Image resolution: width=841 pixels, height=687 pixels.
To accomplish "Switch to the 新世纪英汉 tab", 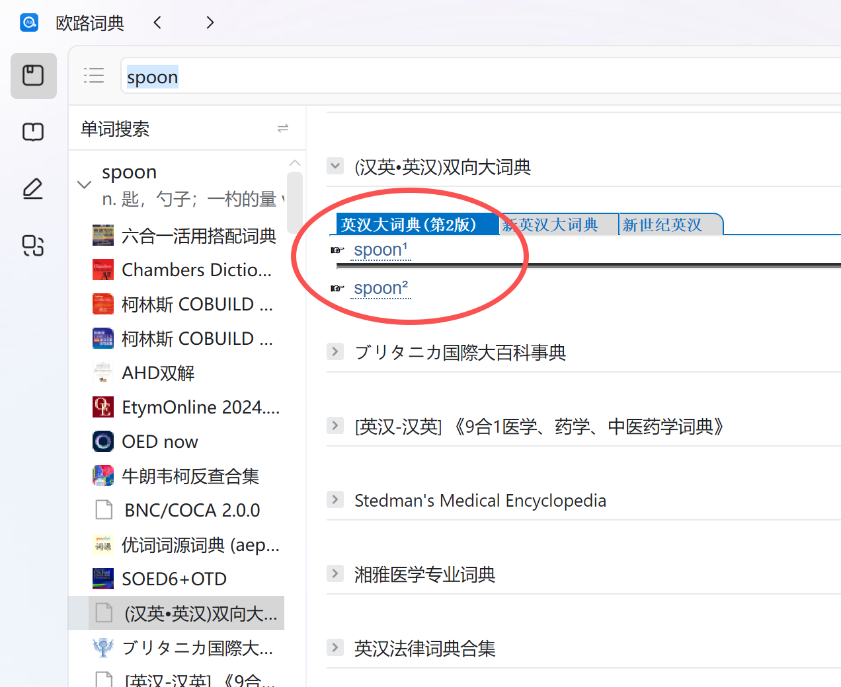I will pos(664,225).
